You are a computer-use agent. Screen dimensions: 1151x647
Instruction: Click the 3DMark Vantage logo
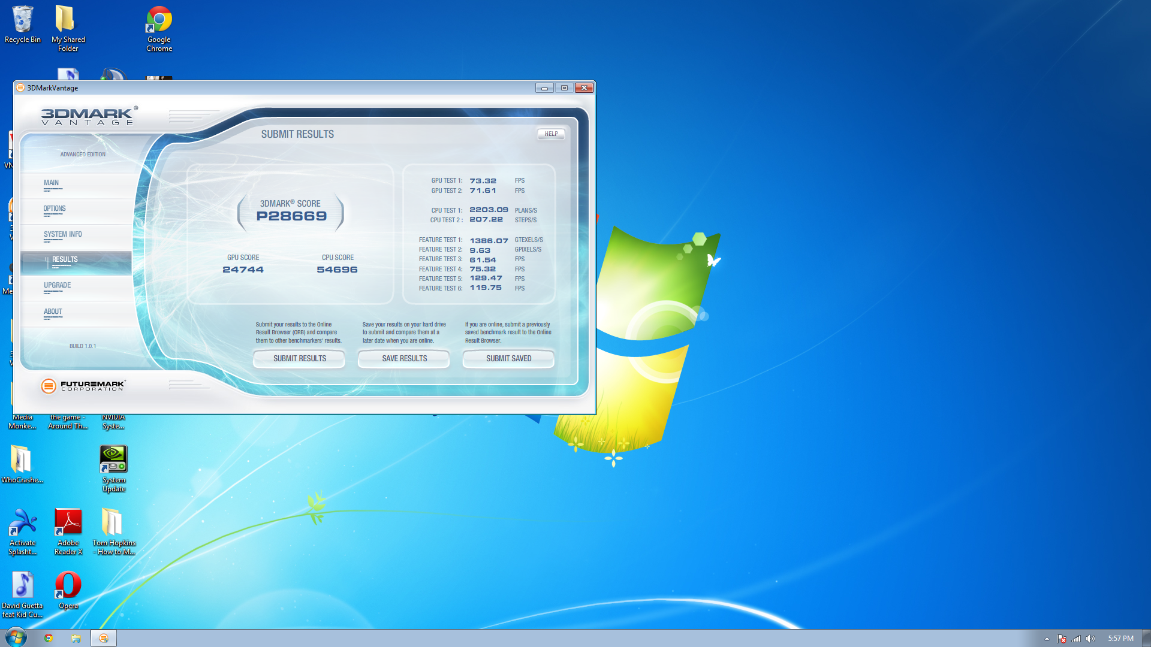89,116
